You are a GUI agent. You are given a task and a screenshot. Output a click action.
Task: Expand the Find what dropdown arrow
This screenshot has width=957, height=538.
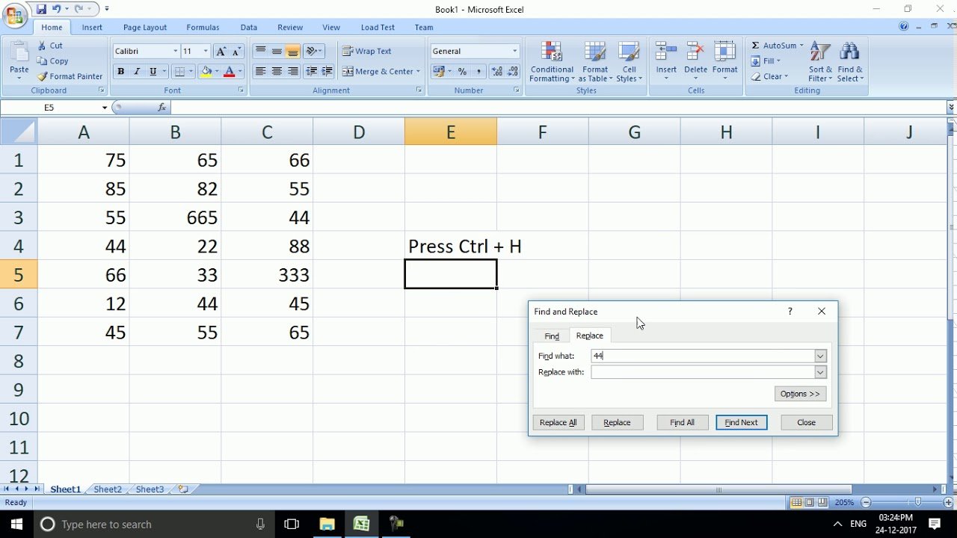point(820,356)
